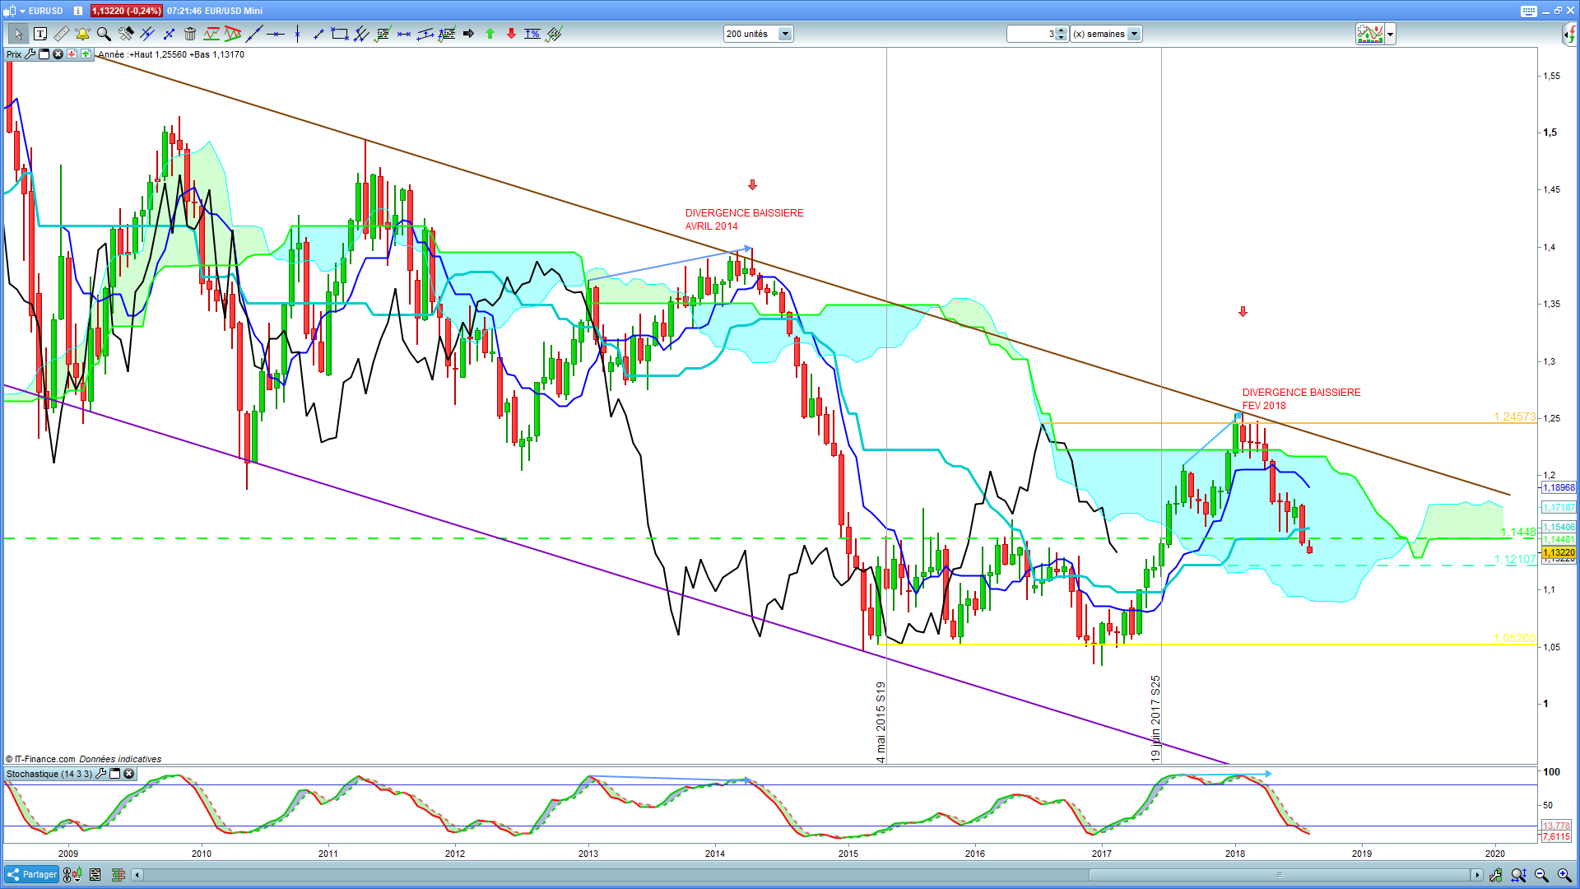The image size is (1580, 889).
Task: Open Stochastique settings wrench
Action: coord(100,774)
